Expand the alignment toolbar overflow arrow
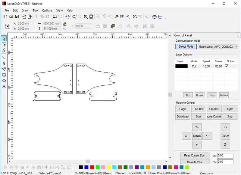Viewport: 241px width, 175px height. pyautogui.click(x=74, y=169)
